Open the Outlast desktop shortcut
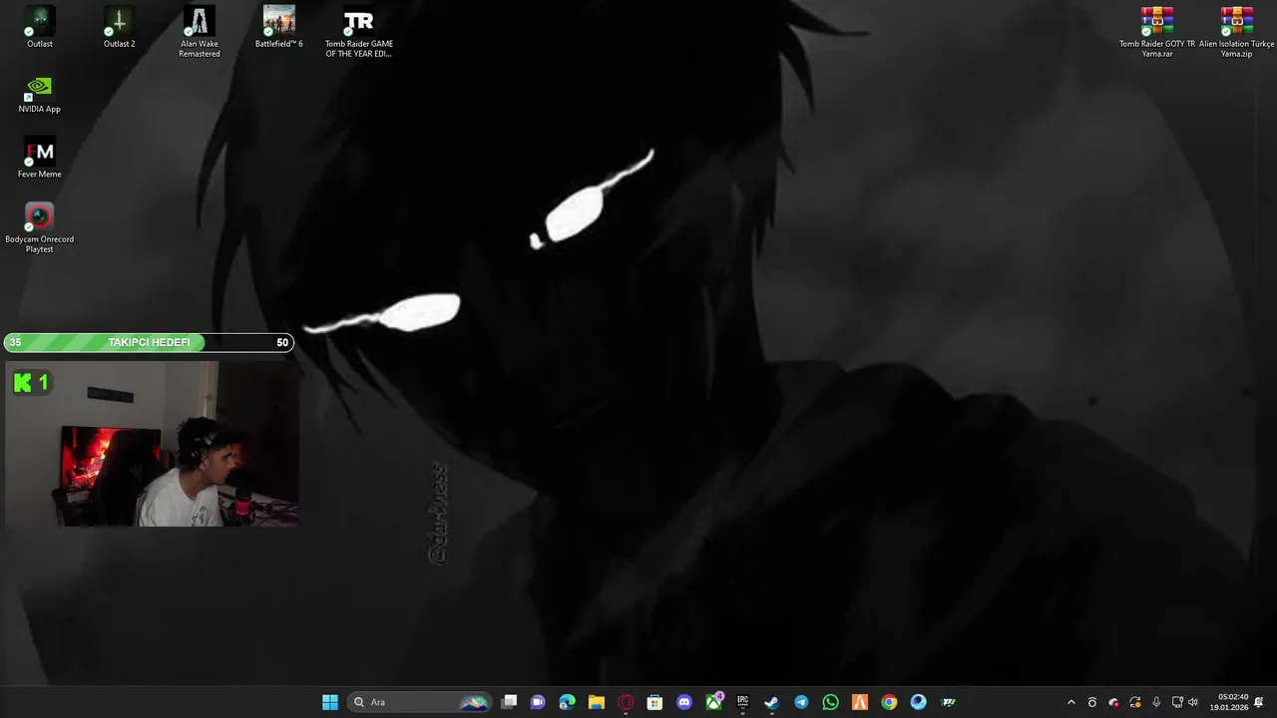1277x718 pixels. point(40,27)
